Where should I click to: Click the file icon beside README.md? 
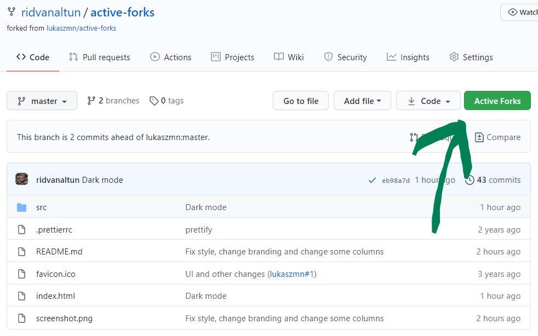21,252
